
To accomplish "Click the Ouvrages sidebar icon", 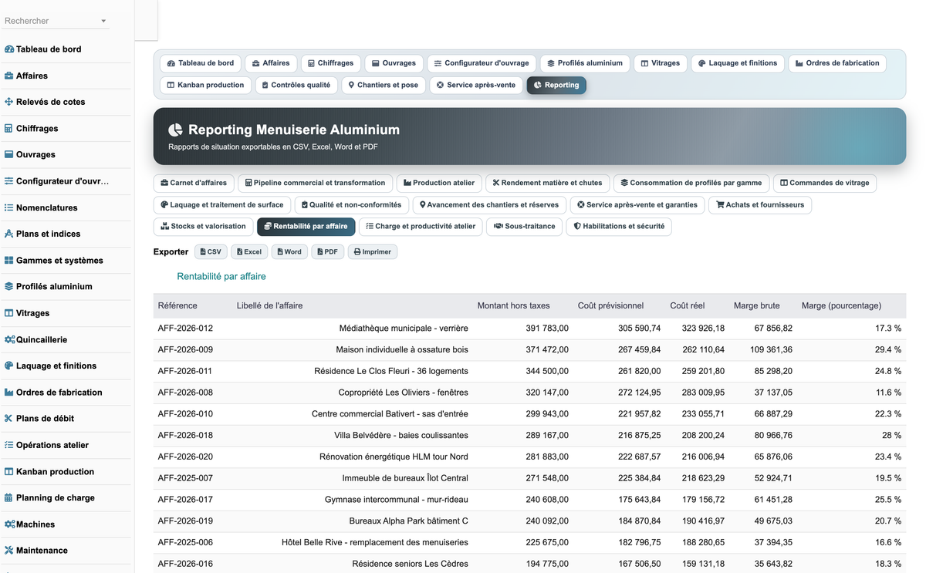I will pyautogui.click(x=9, y=154).
